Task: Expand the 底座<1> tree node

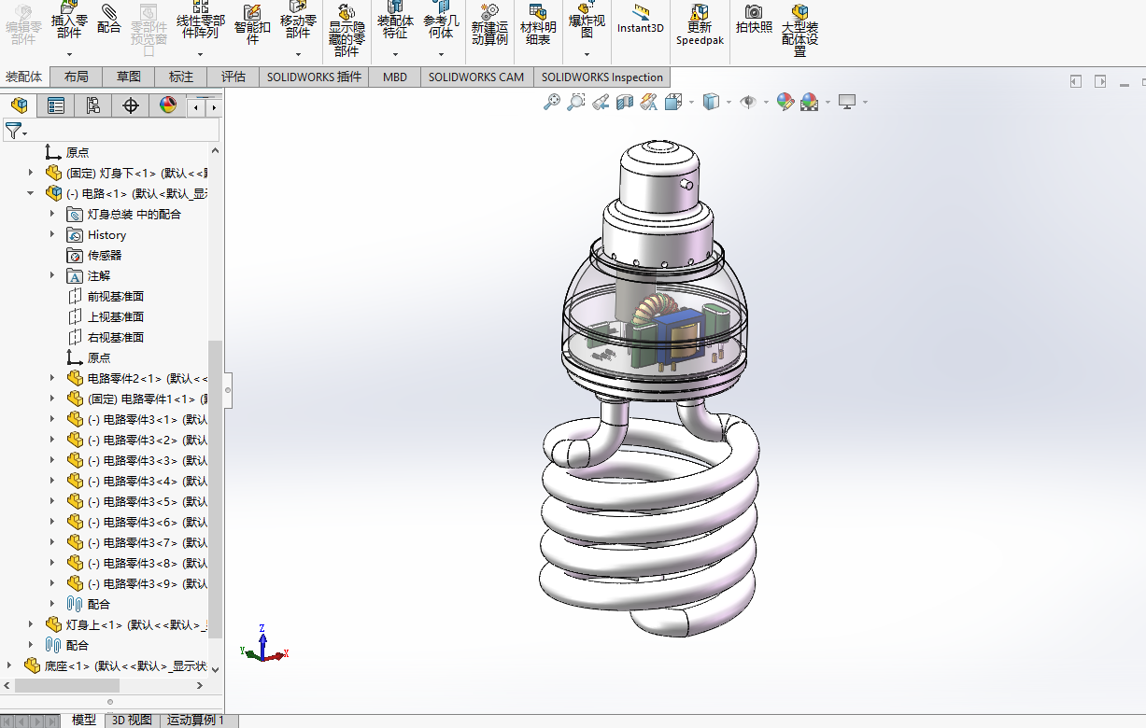Action: point(9,665)
